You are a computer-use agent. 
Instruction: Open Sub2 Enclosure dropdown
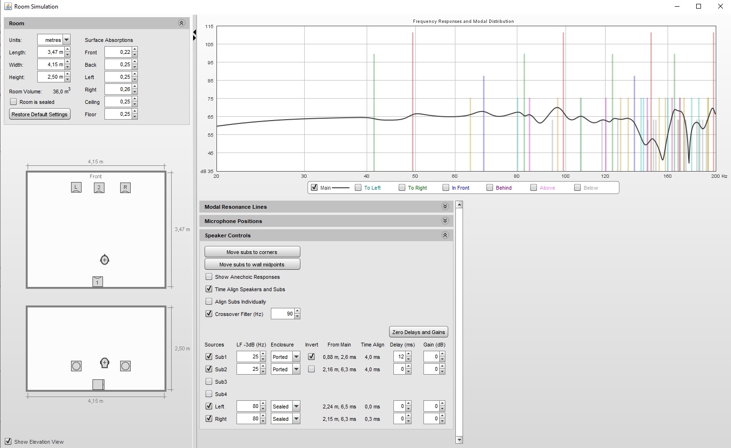point(296,369)
